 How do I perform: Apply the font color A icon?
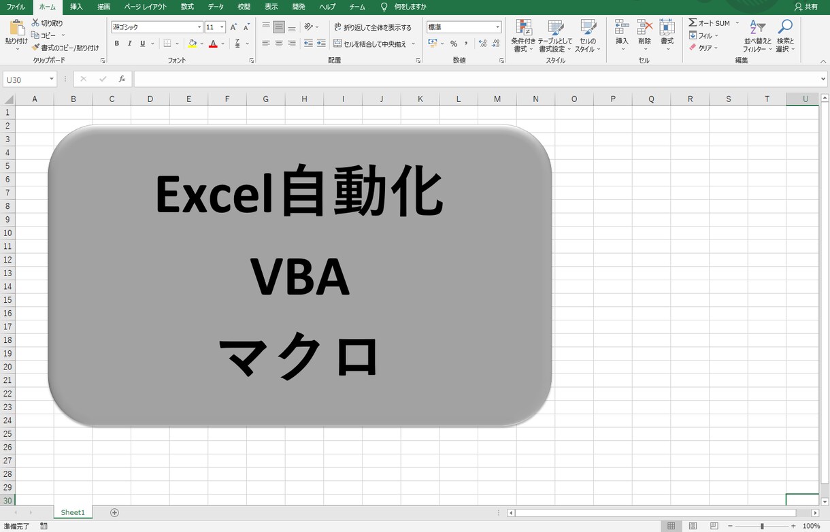pyautogui.click(x=213, y=43)
